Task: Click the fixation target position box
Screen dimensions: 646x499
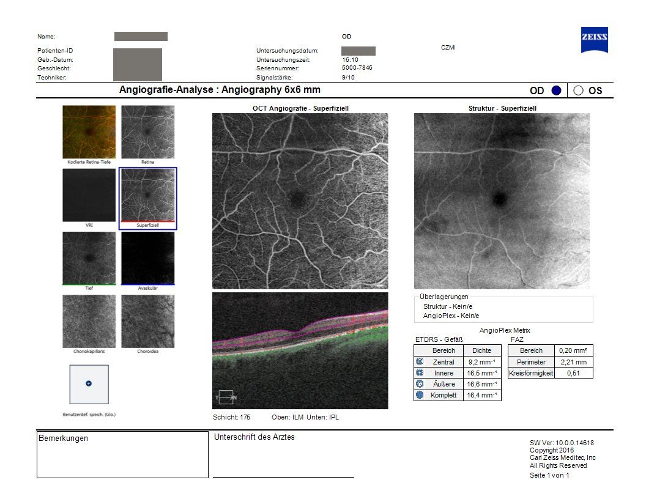Action: click(89, 384)
